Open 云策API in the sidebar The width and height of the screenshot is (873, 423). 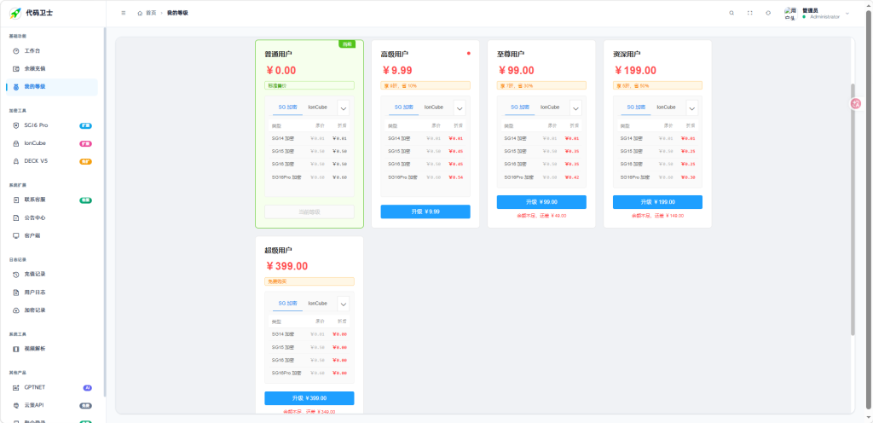tap(52, 405)
